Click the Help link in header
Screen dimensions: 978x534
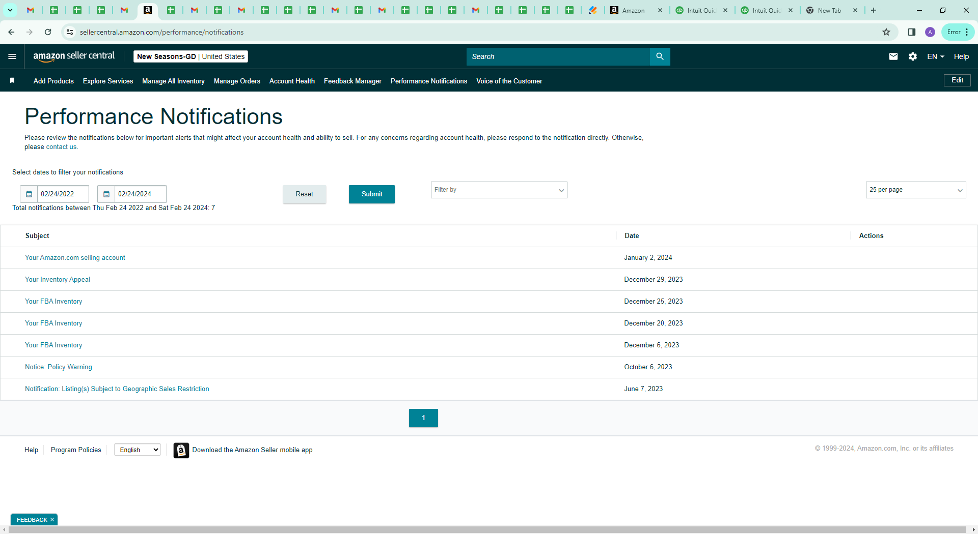pos(961,56)
